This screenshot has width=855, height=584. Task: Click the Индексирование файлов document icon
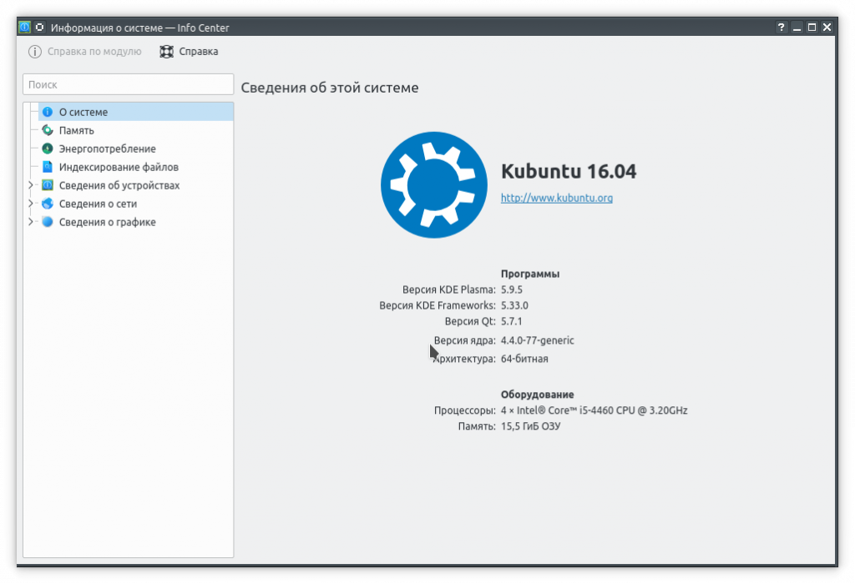[x=48, y=167]
